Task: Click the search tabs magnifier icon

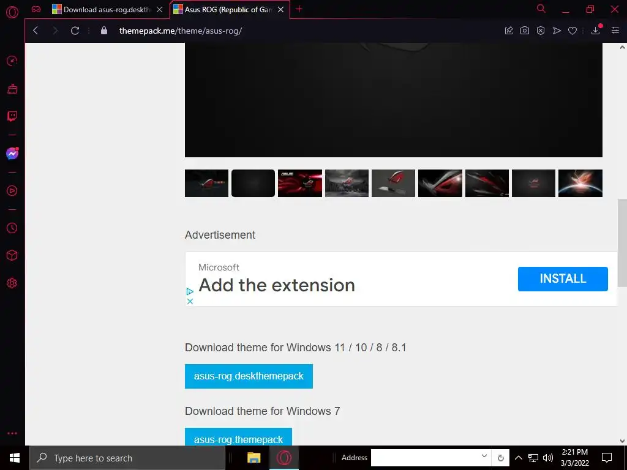Action: click(541, 9)
